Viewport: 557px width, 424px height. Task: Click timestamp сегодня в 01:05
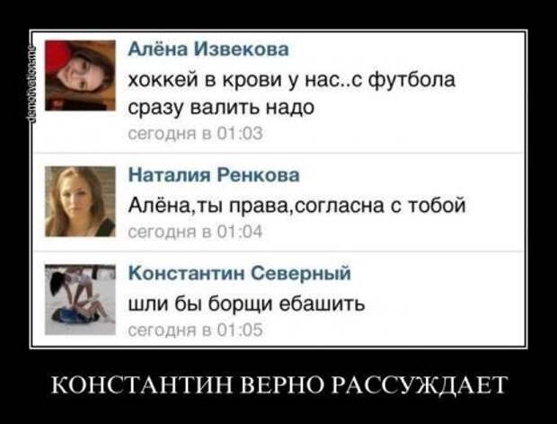195,331
